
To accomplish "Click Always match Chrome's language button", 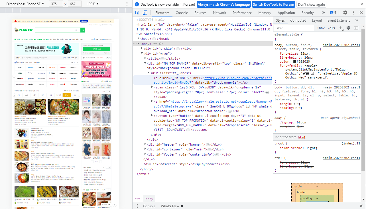I will point(224,5).
